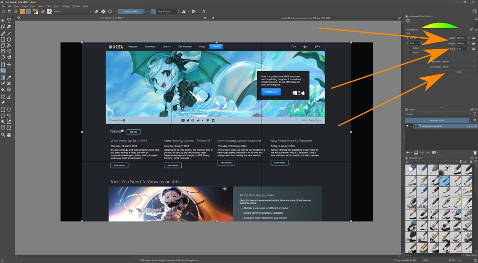Select the Reference Images pin tool
Image resolution: width=478 pixels, height=263 pixels.
tap(3, 103)
